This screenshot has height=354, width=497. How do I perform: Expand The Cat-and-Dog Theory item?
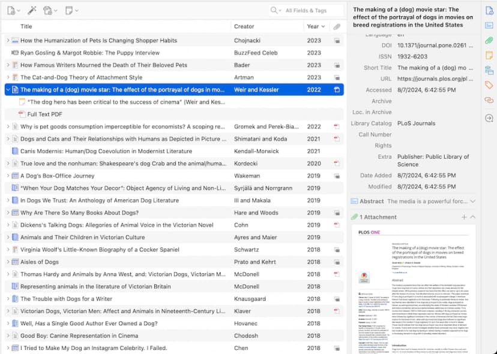8,77
